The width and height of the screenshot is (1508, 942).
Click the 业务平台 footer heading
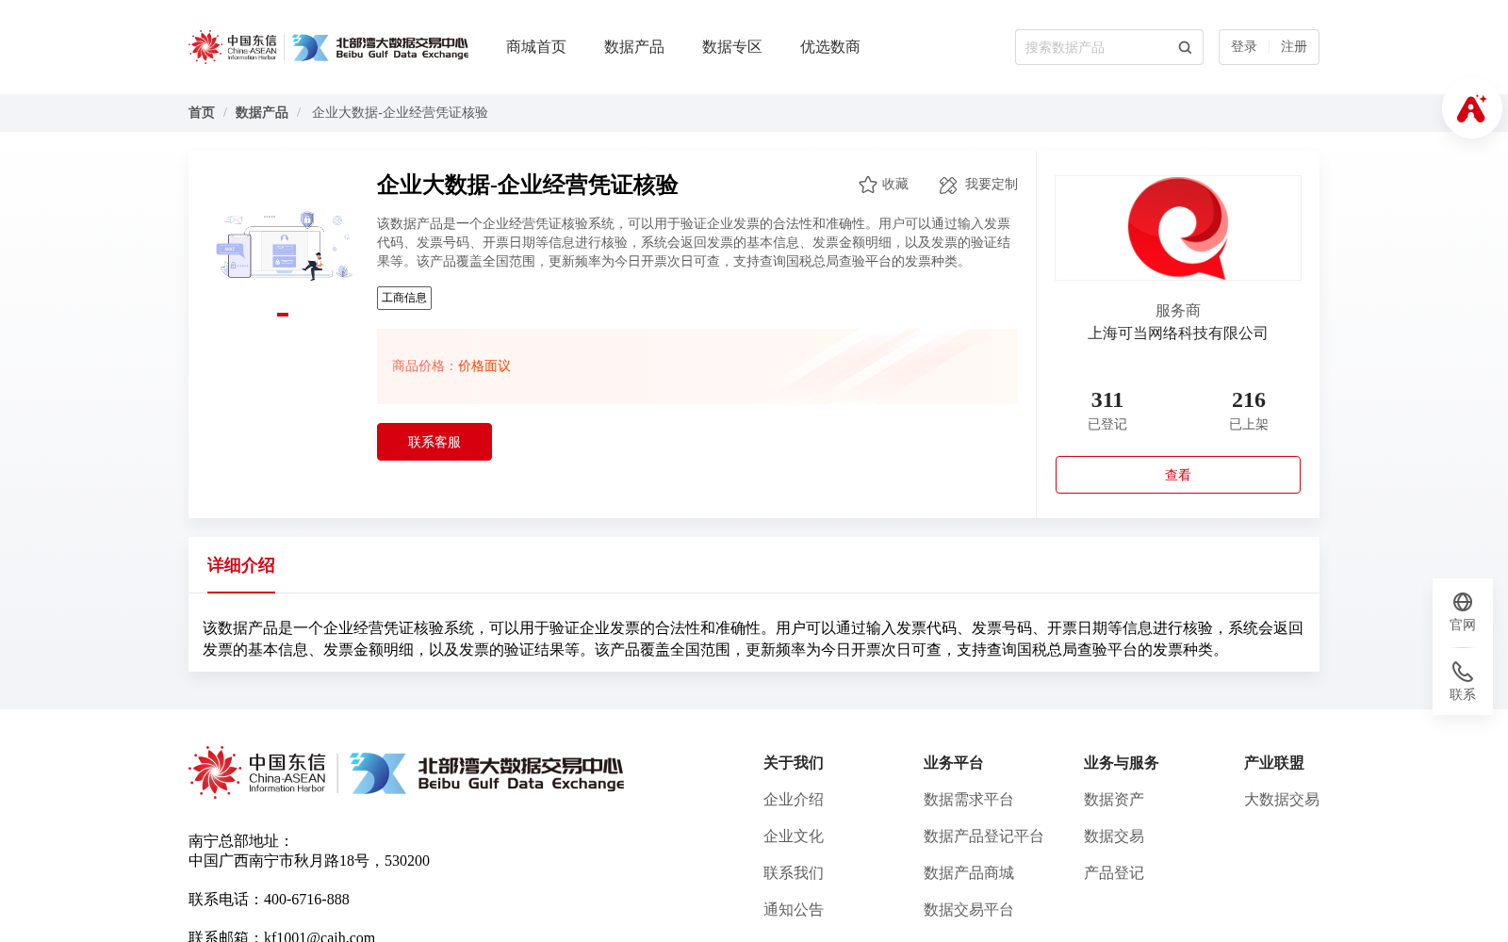[x=954, y=763]
